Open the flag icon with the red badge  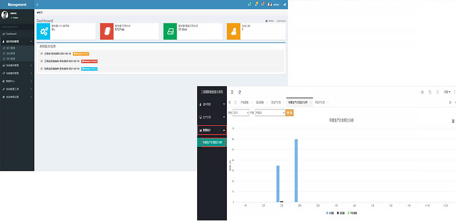click(263, 5)
